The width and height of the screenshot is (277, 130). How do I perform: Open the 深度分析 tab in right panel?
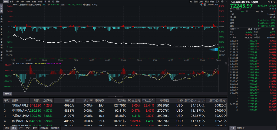pos(241,128)
